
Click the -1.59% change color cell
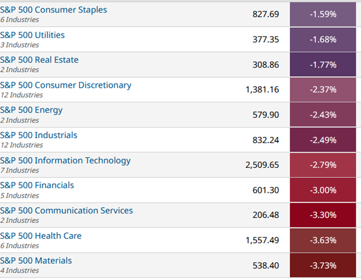[323, 14]
